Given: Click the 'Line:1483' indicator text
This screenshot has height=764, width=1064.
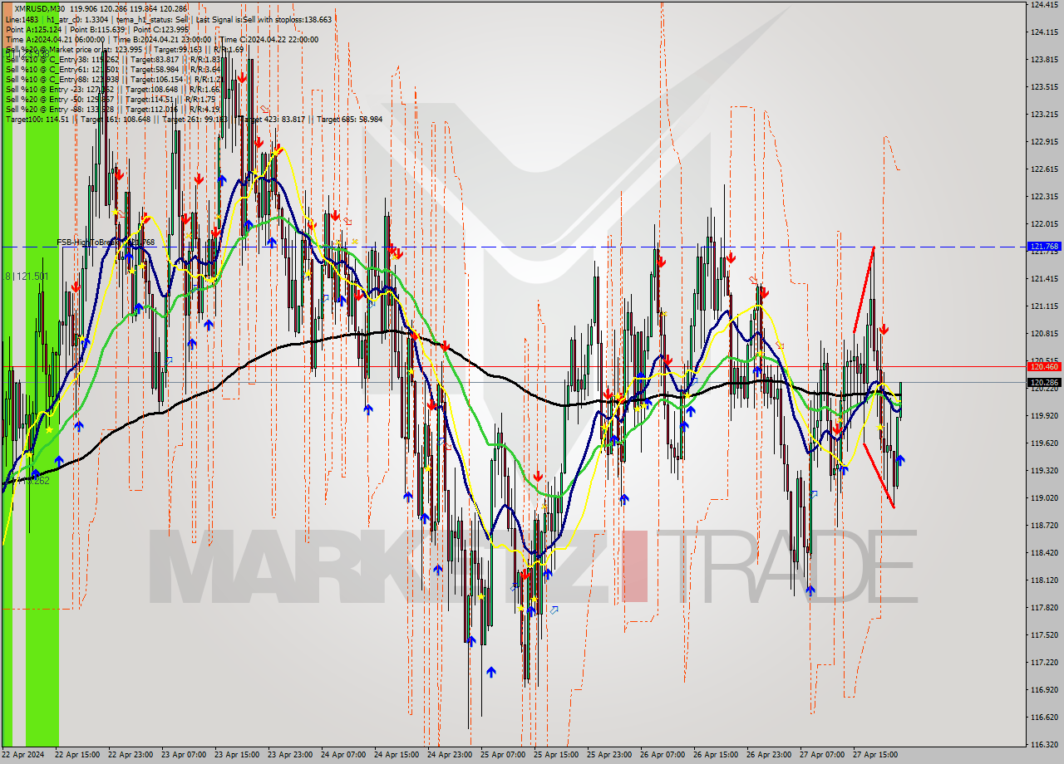Looking at the screenshot, I should click(22, 19).
